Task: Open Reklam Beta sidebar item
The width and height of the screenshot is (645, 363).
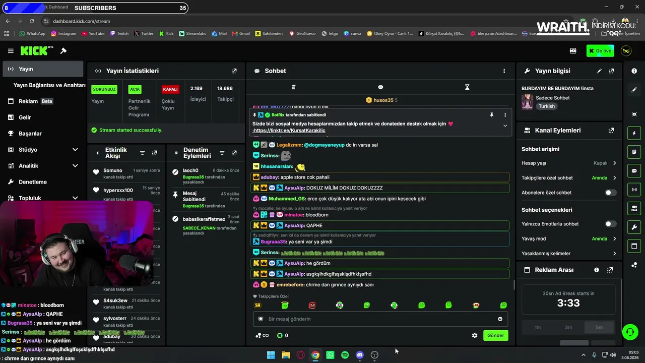Action: point(43,101)
